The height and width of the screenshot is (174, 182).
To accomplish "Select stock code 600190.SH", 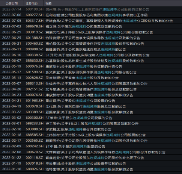I will [35, 9].
